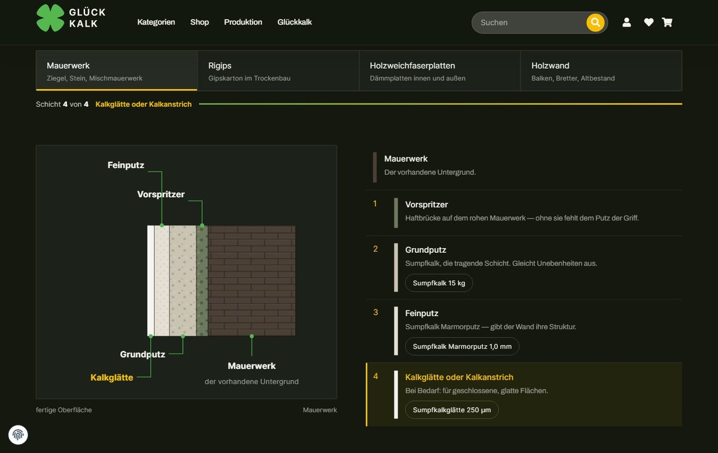Click the Feinputz label in the diagram
The height and width of the screenshot is (453, 718).
(x=126, y=165)
